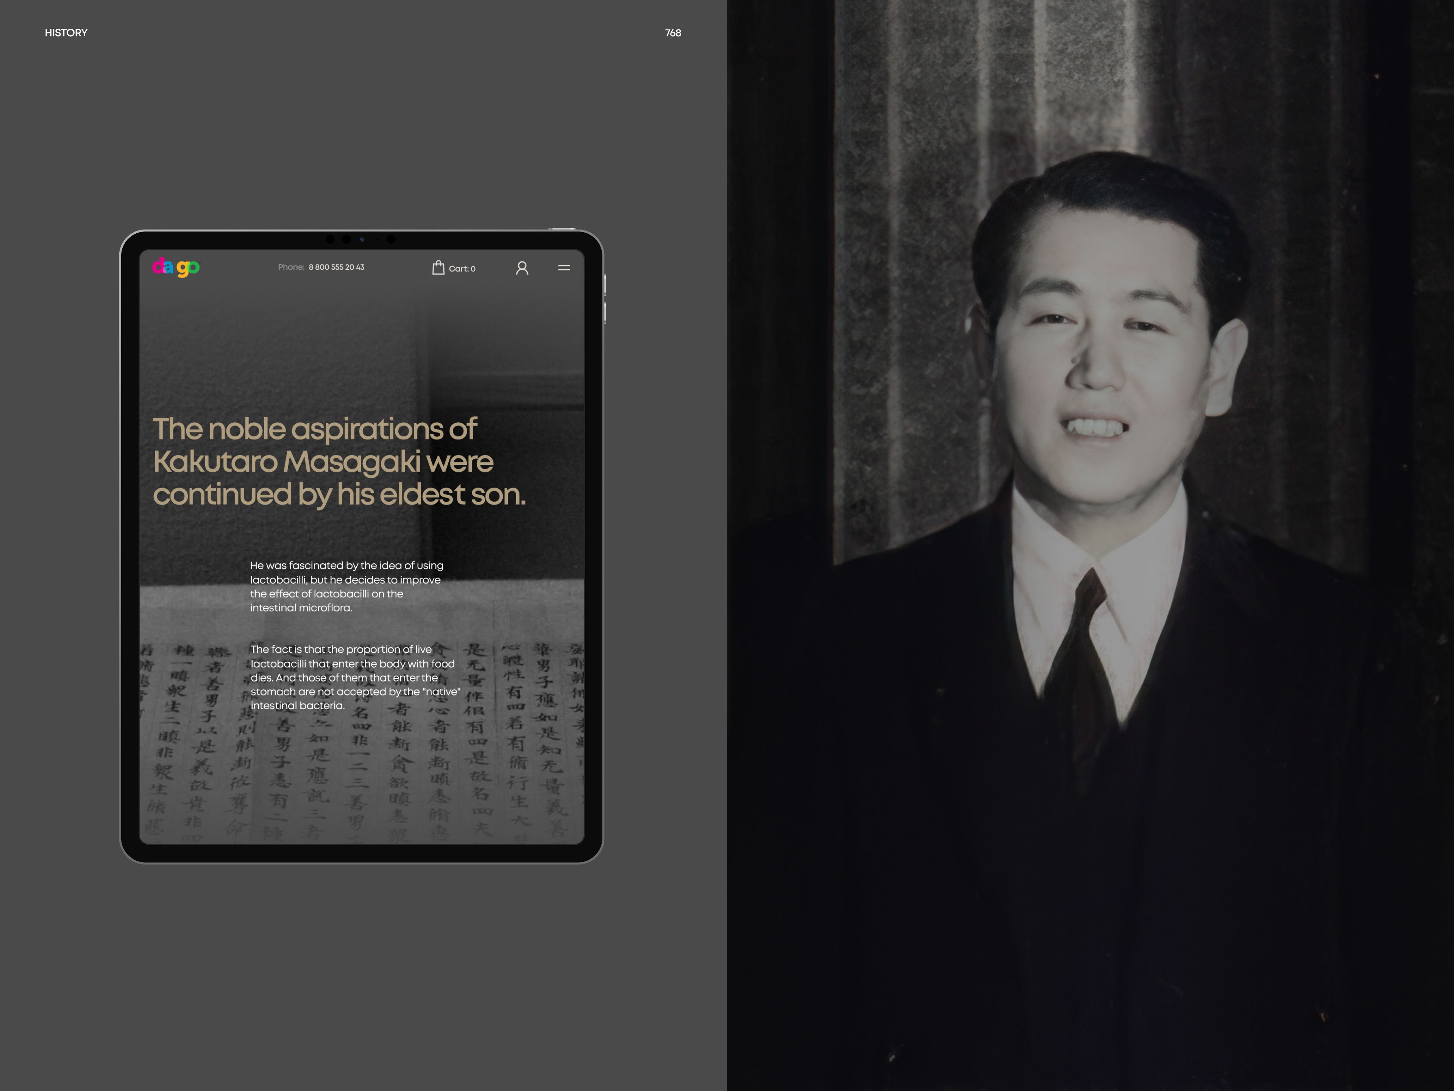Click paragraph starting 'The fact is that'
Viewport: 1454px width, 1091px height.
[x=355, y=677]
